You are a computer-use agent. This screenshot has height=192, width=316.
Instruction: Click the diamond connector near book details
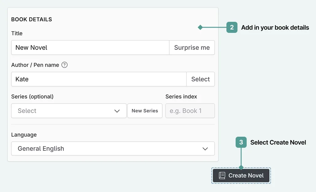[200, 27]
